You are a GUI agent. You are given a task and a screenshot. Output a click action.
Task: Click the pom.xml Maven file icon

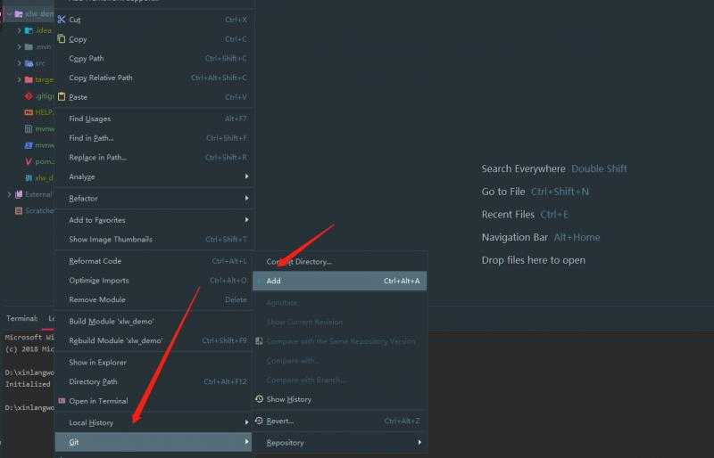point(29,161)
